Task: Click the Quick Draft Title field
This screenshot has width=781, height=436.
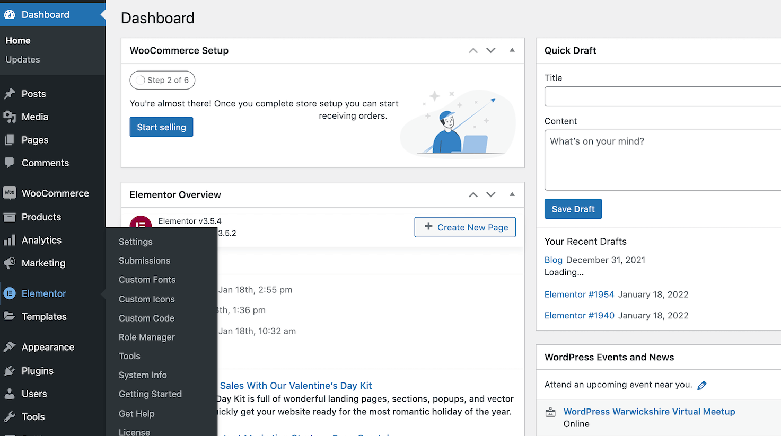Action: click(x=663, y=96)
